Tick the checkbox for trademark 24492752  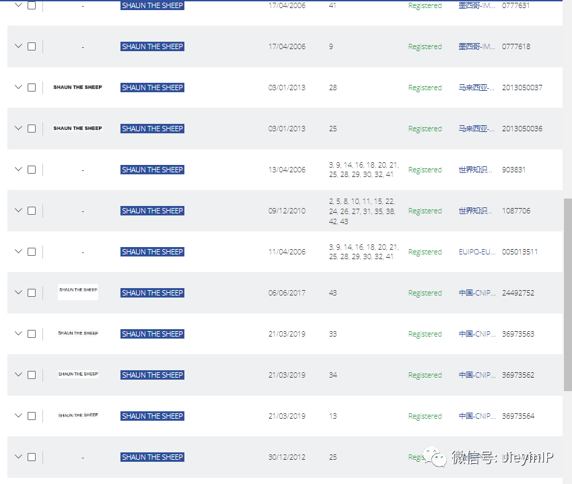[x=32, y=293]
